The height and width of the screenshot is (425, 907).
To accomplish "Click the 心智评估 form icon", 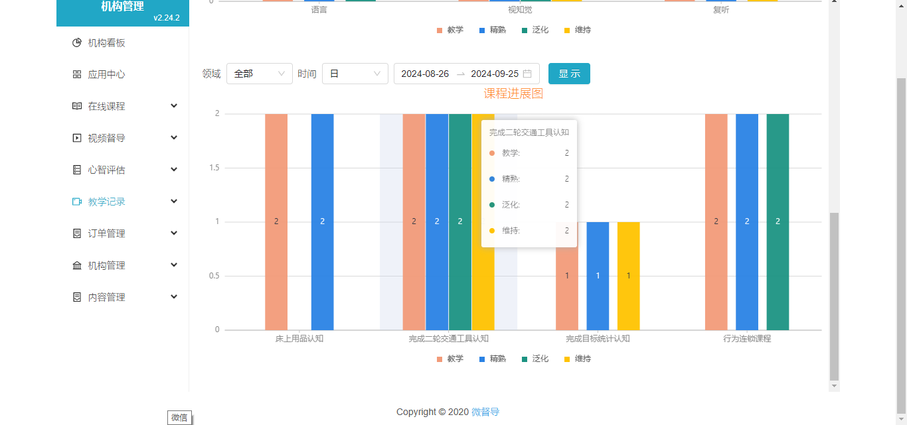I will 76,170.
